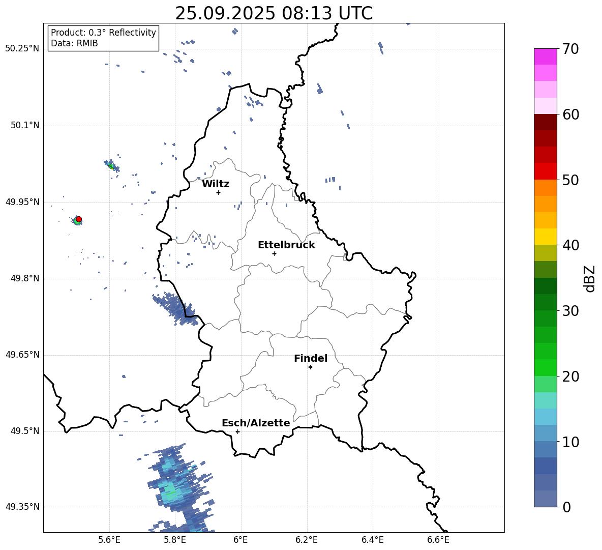The image size is (602, 550).
Task: Click the title '25.09.2025 08:13 UTC'
Action: 274,14
